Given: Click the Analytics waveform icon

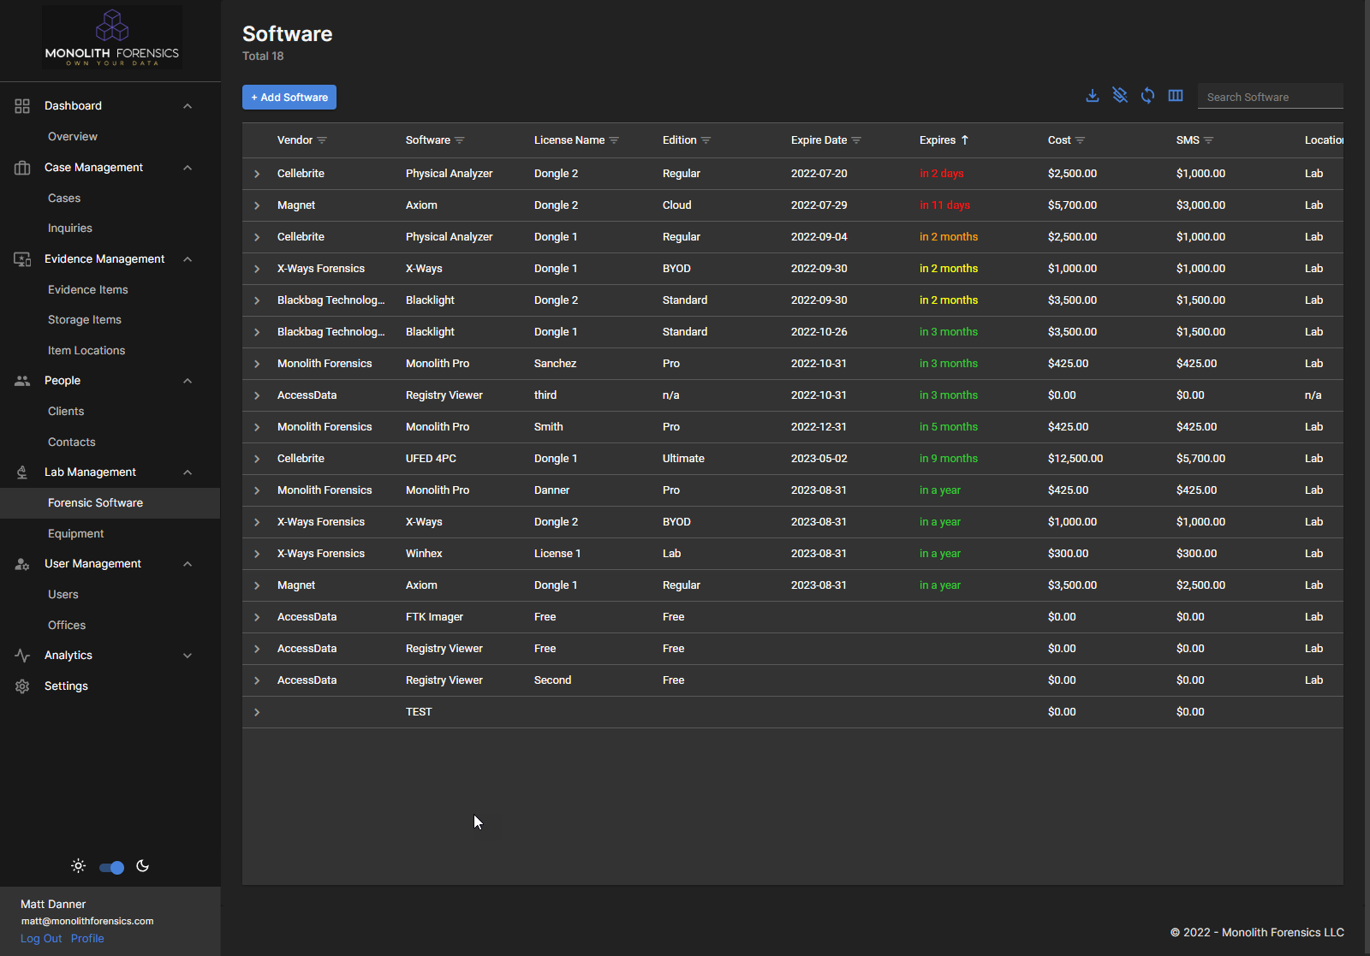Looking at the screenshot, I should point(22,655).
